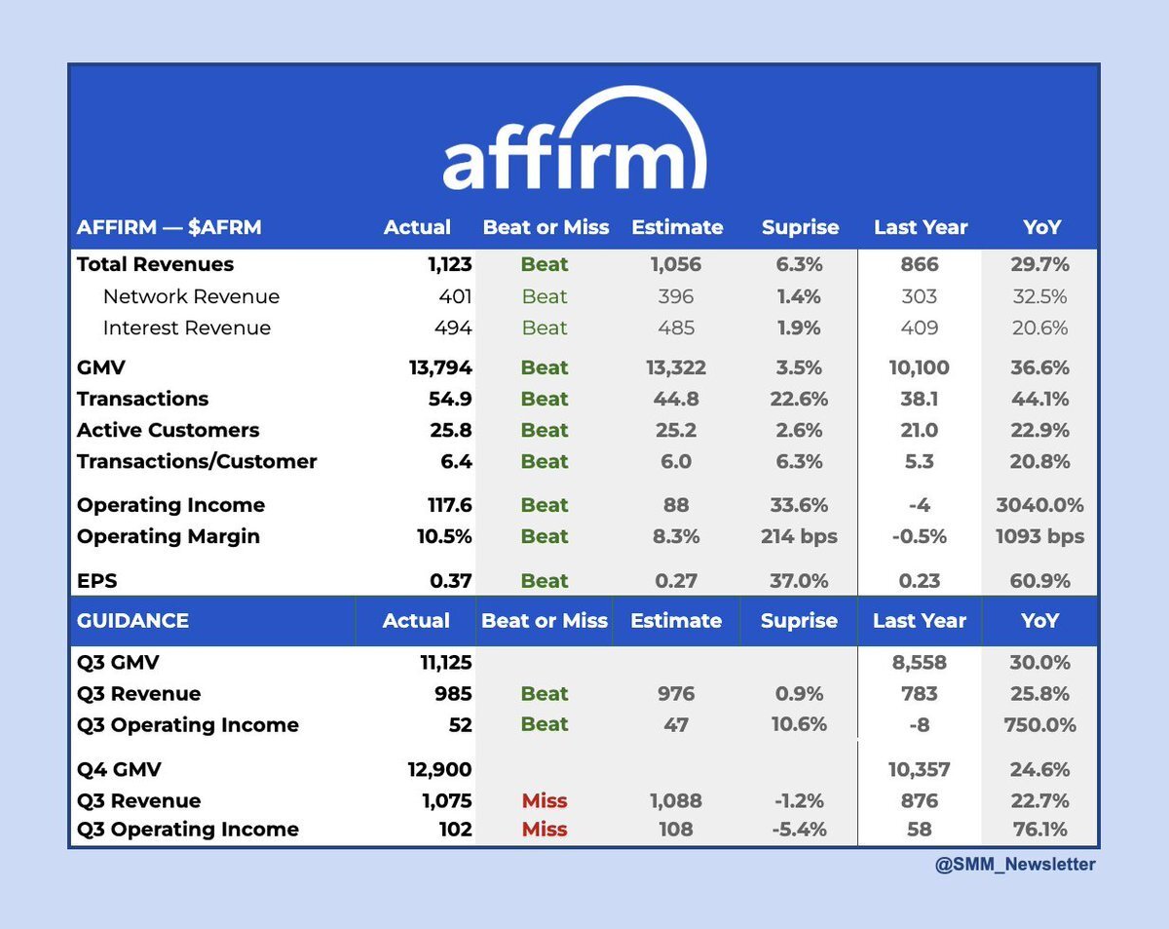This screenshot has width=1169, height=929.
Task: Click the 214 bps surprise value
Action: point(799,536)
